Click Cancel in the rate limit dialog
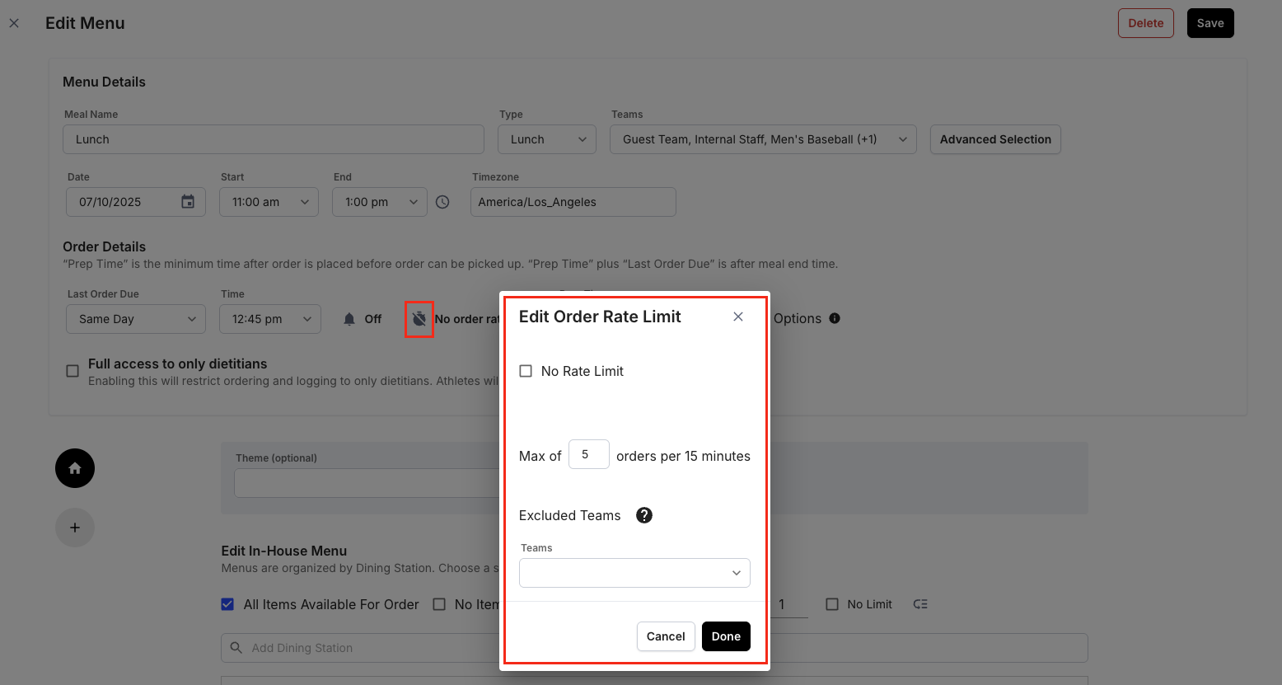Viewport: 1282px width, 685px height. (666, 636)
